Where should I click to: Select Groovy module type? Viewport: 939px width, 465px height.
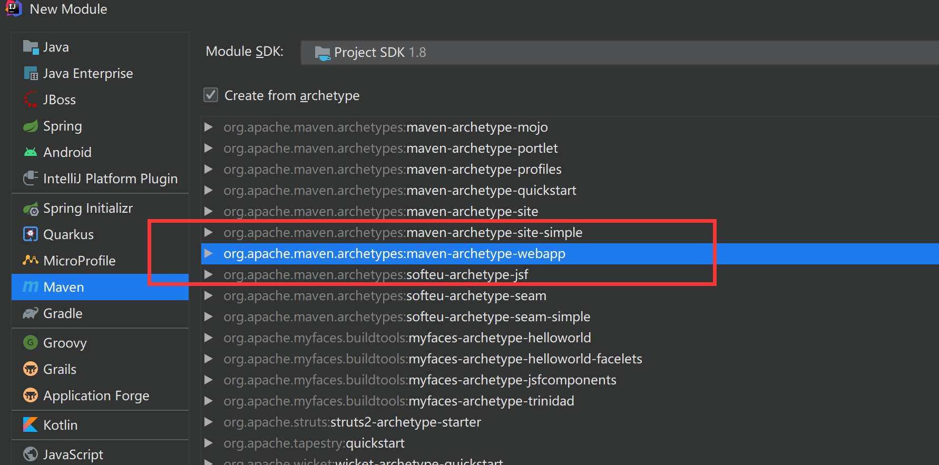pos(100,343)
